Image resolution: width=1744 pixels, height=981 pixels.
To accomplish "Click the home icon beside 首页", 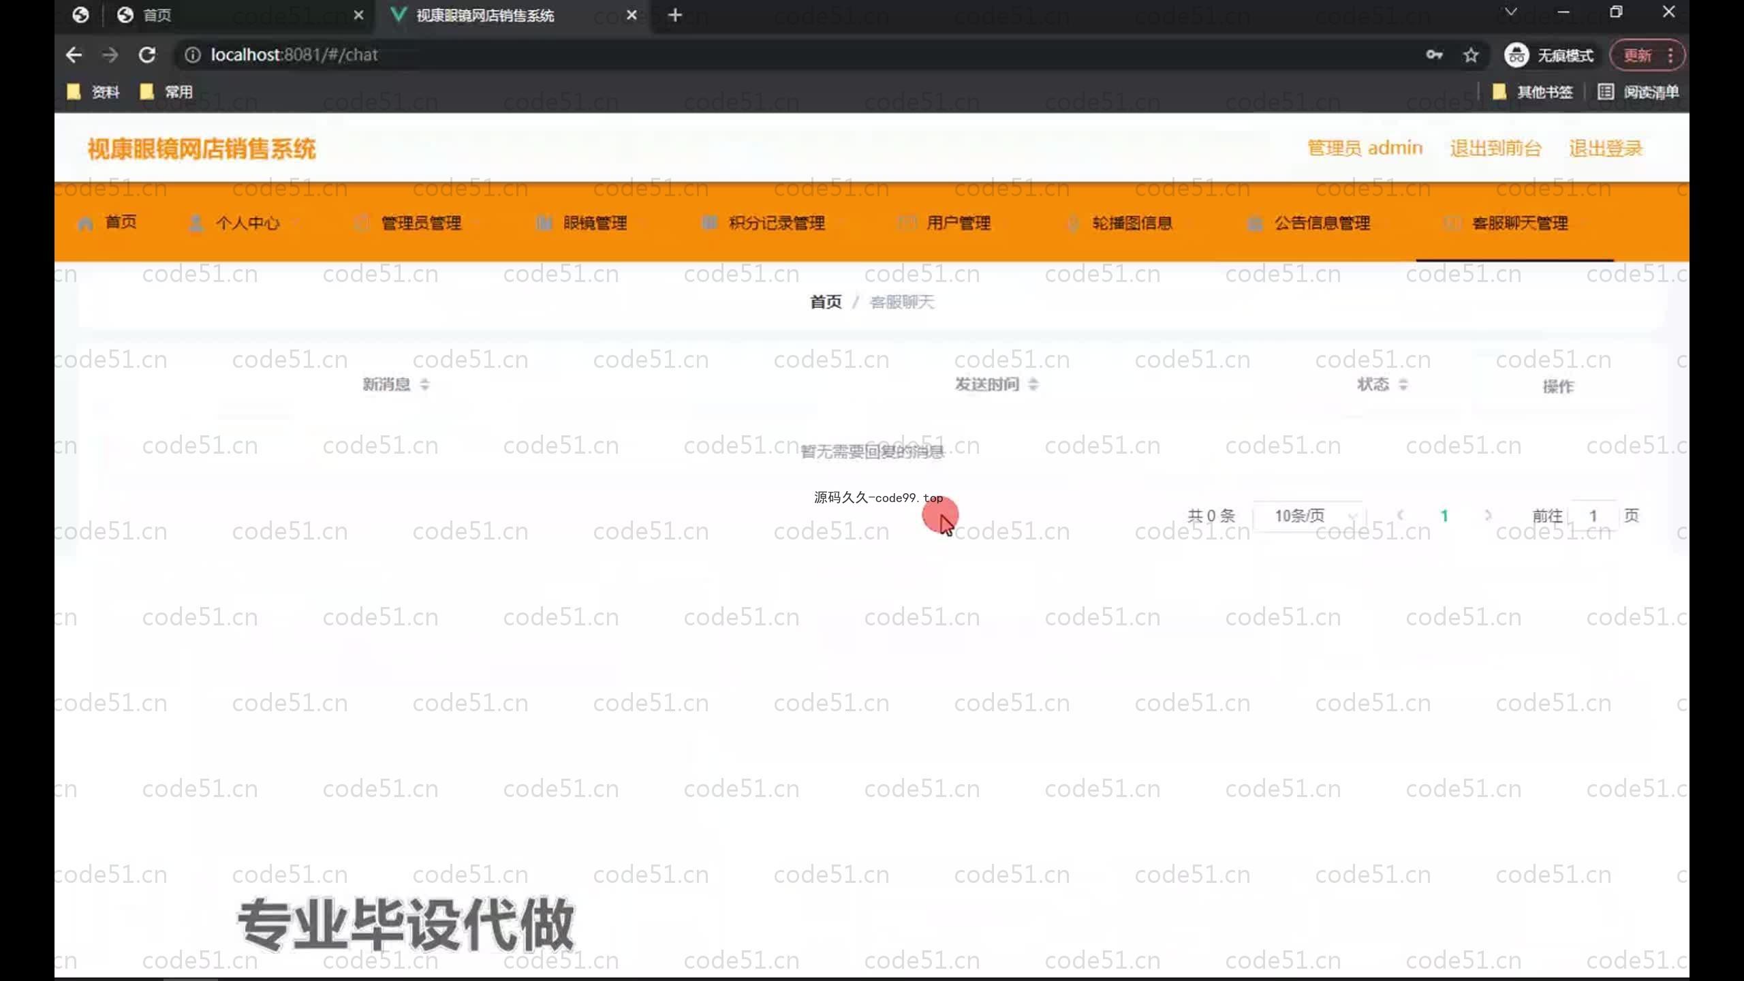I will click(86, 223).
